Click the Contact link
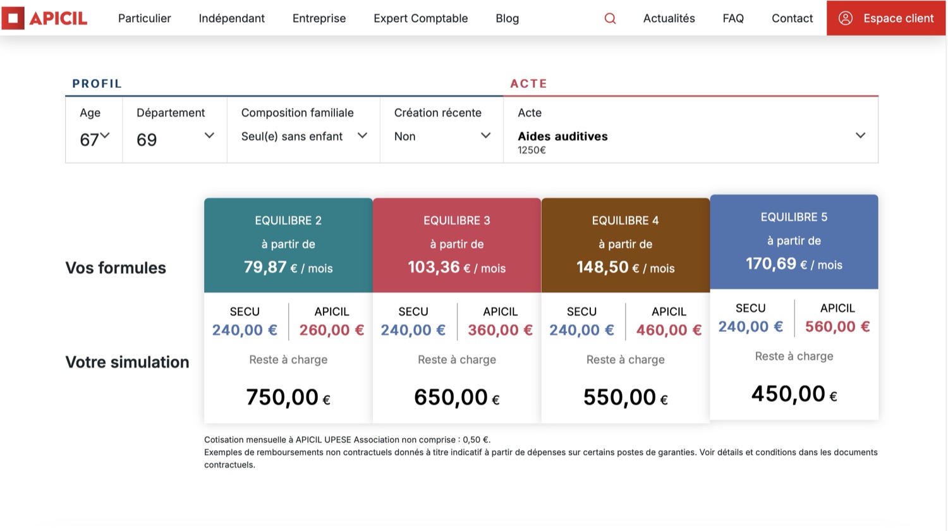This screenshot has width=948, height=531. pyautogui.click(x=792, y=18)
